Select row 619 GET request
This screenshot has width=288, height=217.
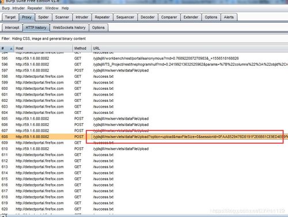[144, 203]
